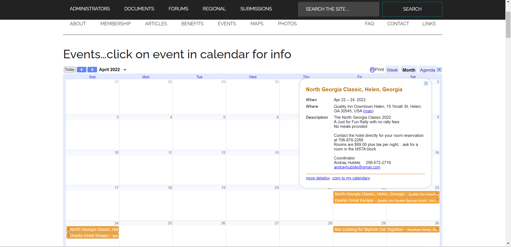Click the Today button
The image size is (511, 247).
(70, 70)
